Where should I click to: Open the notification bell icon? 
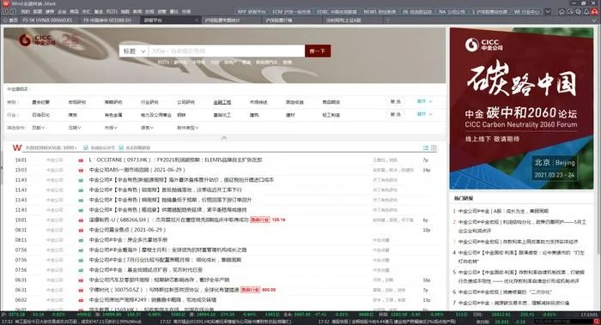point(586,11)
